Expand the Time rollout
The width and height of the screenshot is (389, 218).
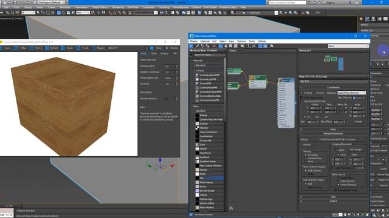pyautogui.click(x=333, y=197)
